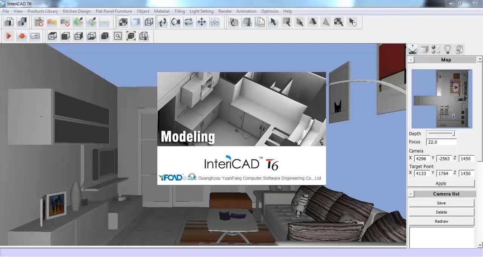This screenshot has width=483, height=257.
Task: Click the calculator with red X icon
Action: click(x=39, y=22)
